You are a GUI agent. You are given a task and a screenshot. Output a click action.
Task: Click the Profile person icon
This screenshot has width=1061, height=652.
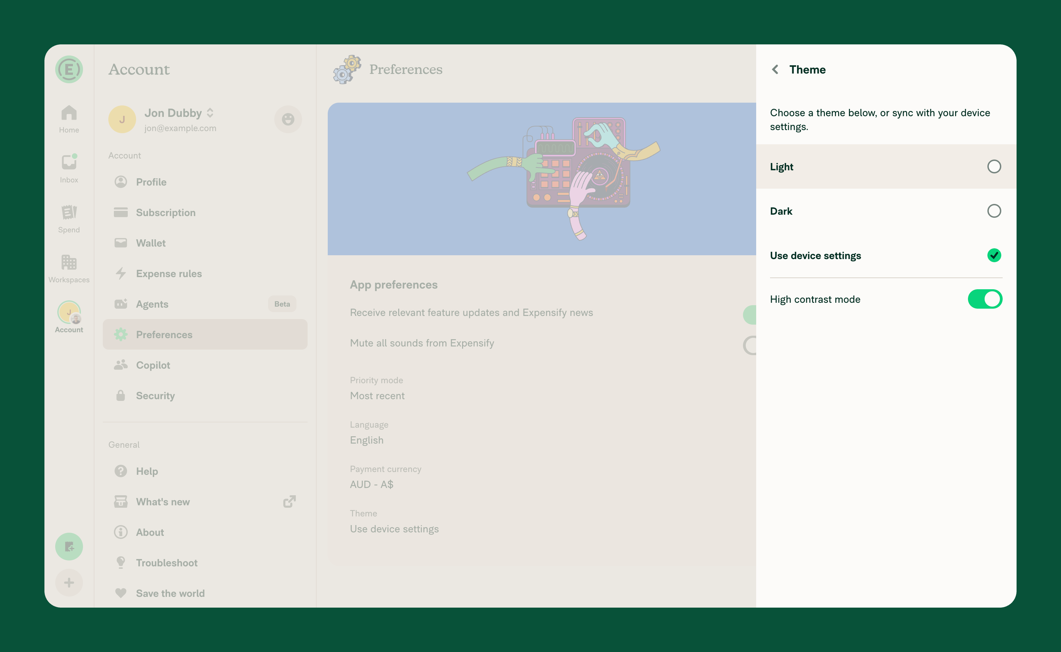(120, 182)
